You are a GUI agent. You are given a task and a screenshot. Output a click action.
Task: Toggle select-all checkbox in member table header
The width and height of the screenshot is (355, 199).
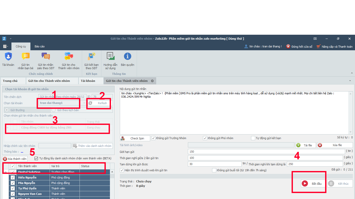point(13,166)
